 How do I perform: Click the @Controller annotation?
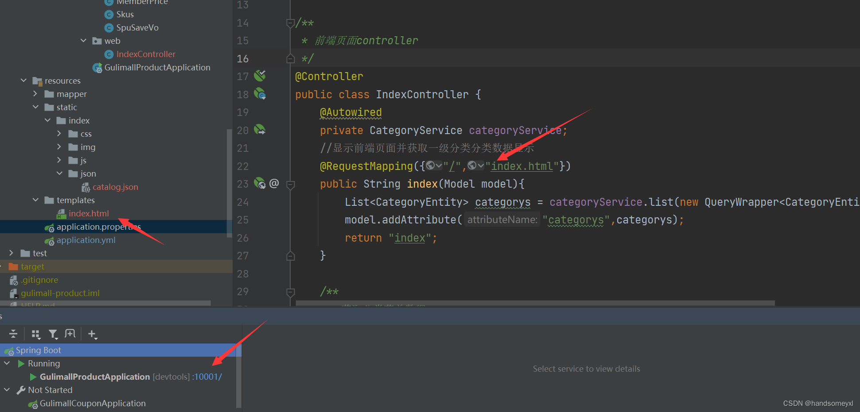tap(329, 77)
